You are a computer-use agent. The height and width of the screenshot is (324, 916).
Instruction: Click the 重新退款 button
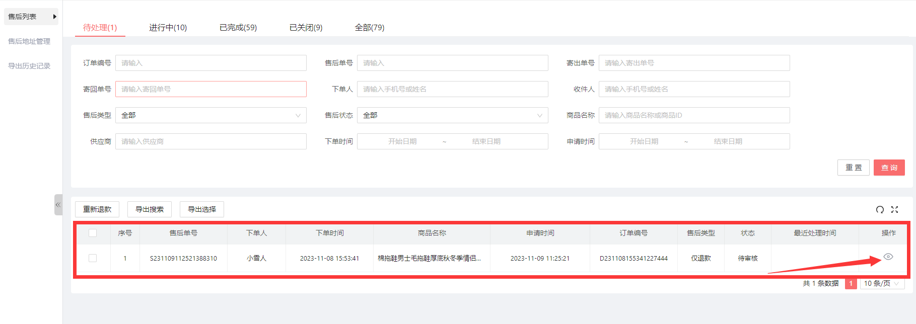97,209
